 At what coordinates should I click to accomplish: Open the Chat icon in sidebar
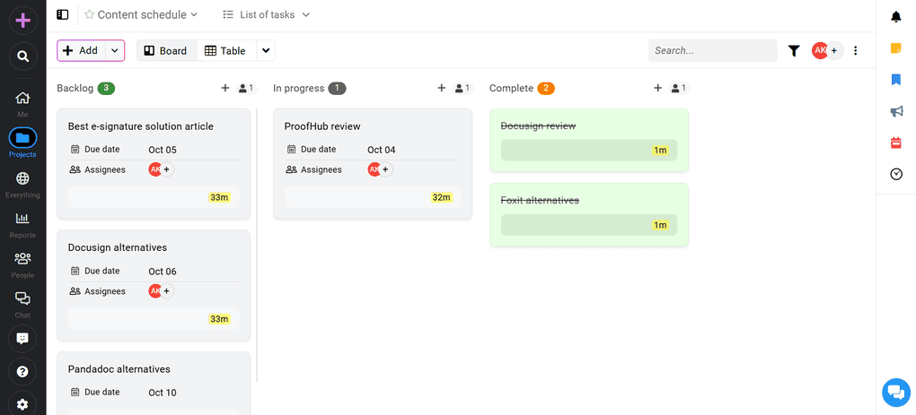click(x=22, y=298)
